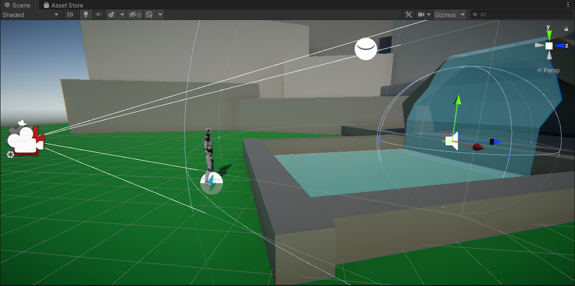Open component editor tools wrench icon
575x286 pixels.
pos(408,14)
